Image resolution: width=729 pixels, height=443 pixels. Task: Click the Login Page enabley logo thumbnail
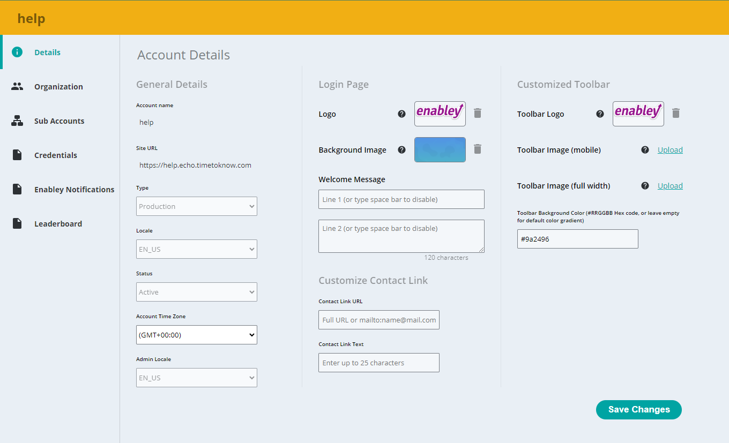(440, 114)
